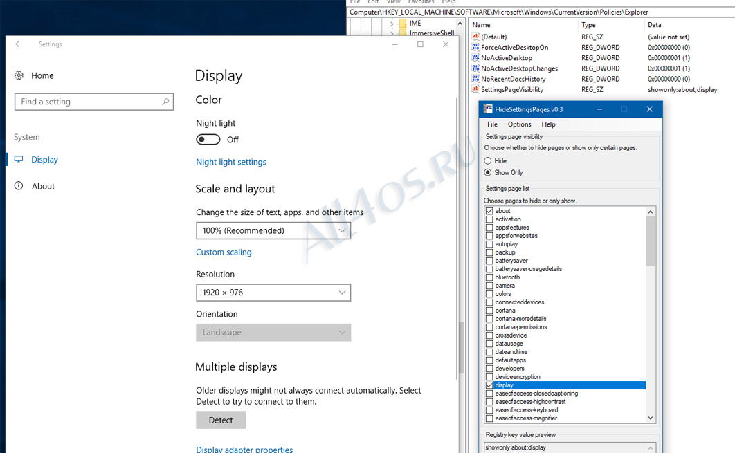The width and height of the screenshot is (735, 453).
Task: Check the colors checkbox
Action: 489,294
